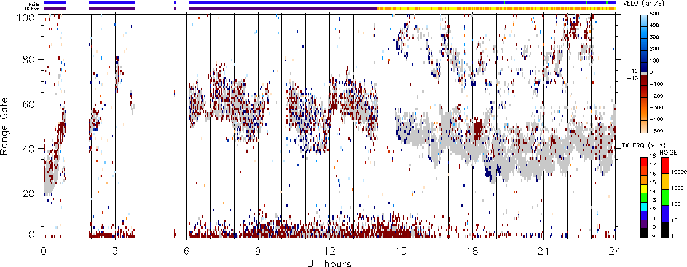Screen dimensions: 687x267
Task: Click the 40 tick label on the Range Gate axis
Action: 29,149
